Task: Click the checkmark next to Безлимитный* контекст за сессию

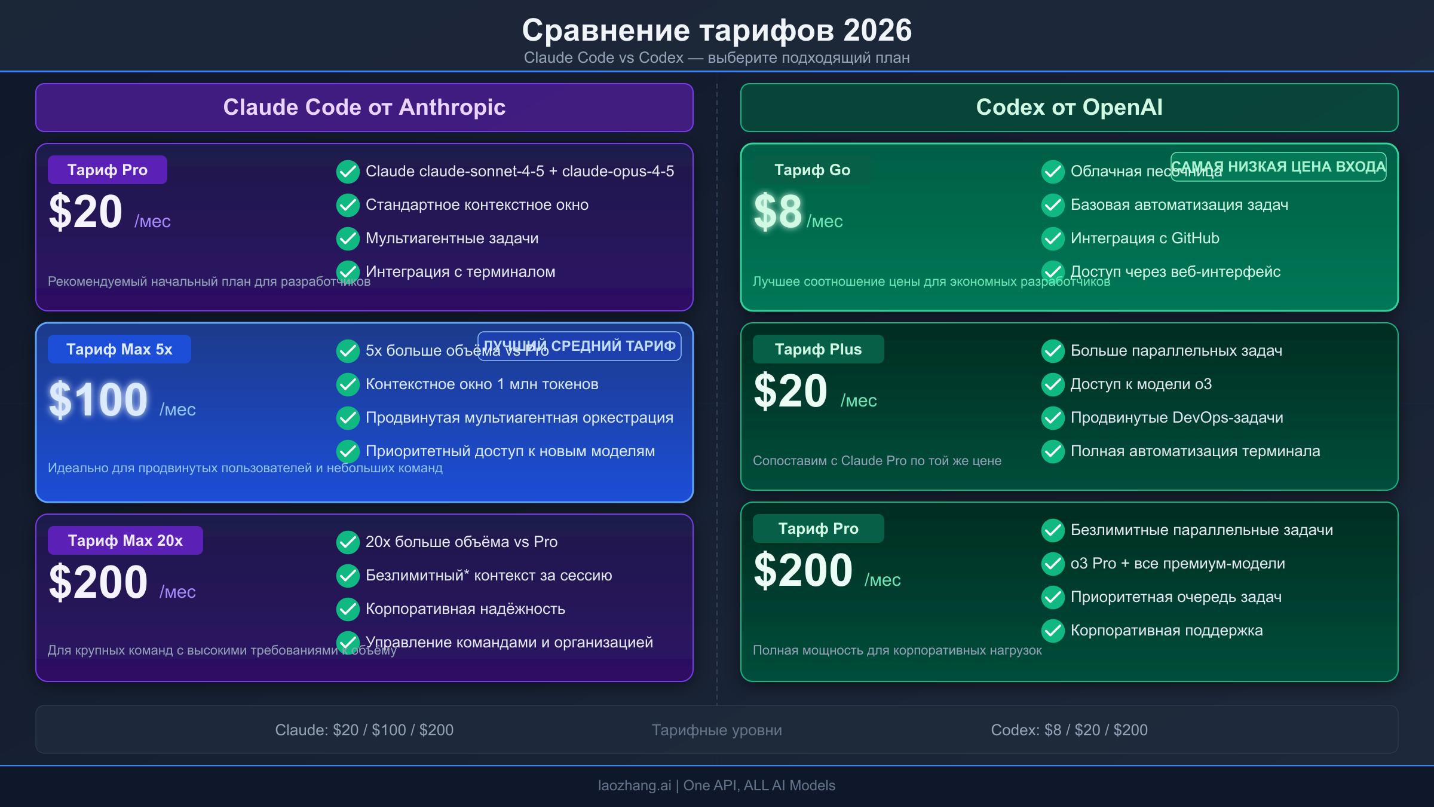Action: [x=348, y=576]
